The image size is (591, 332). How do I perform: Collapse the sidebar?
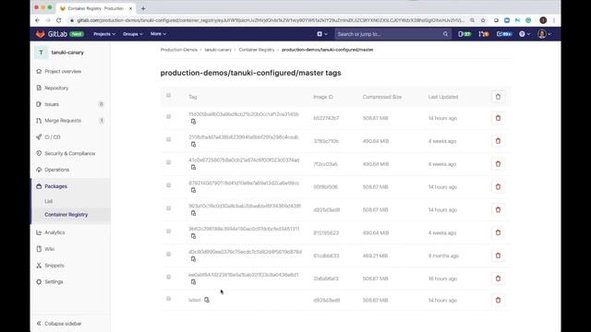pyautogui.click(x=59, y=324)
